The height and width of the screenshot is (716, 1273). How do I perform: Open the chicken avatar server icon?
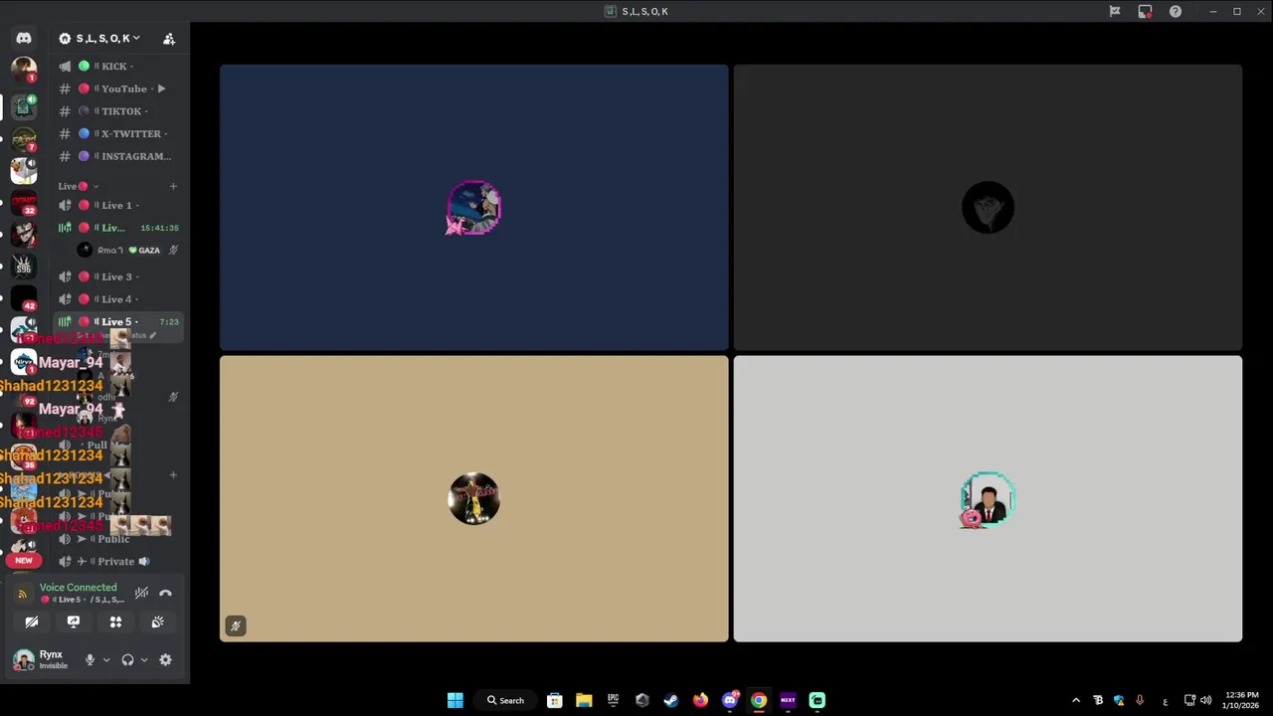pos(24,171)
